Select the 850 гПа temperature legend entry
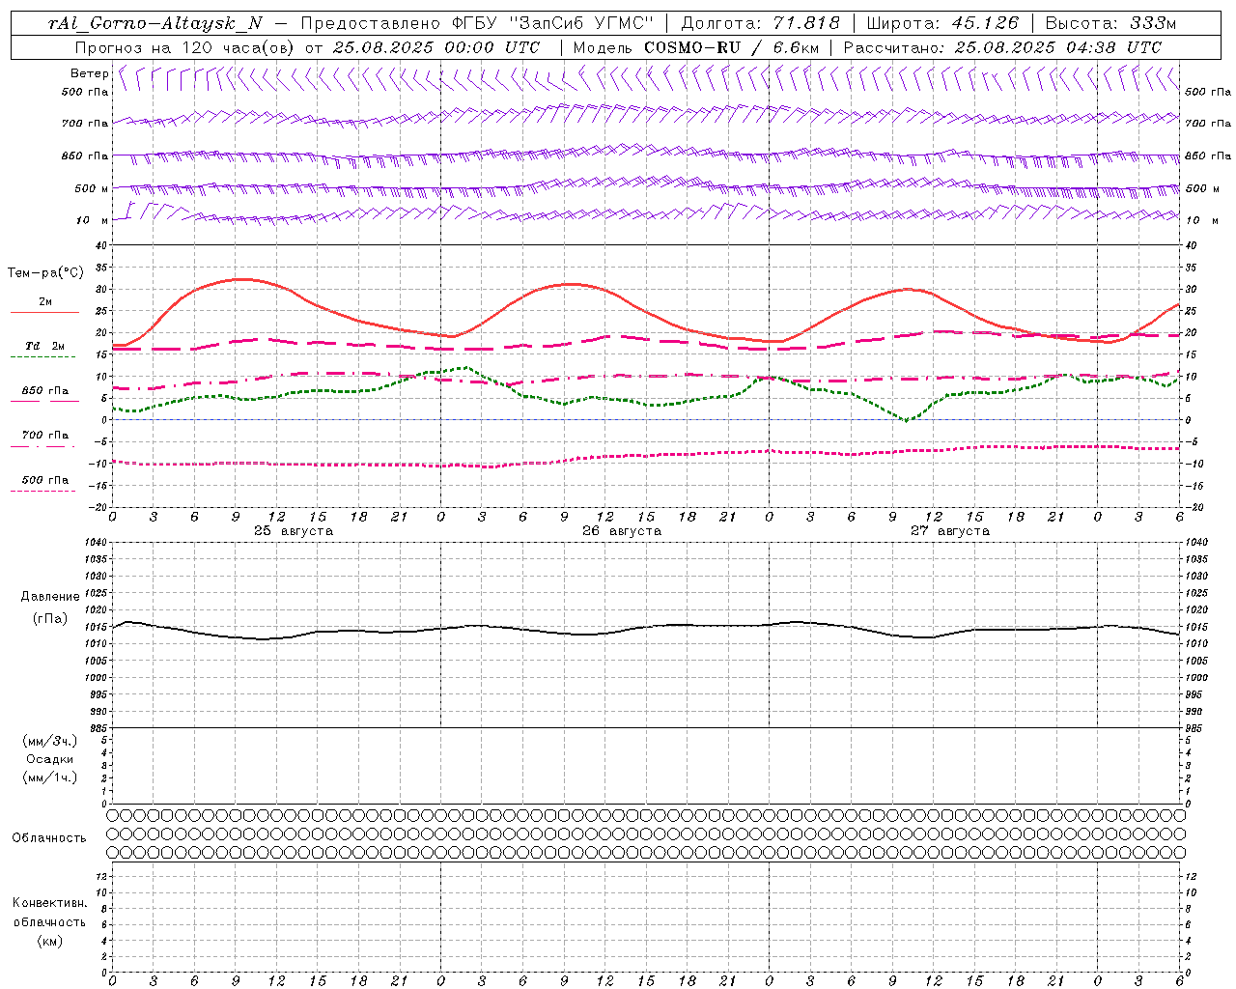 45,391
